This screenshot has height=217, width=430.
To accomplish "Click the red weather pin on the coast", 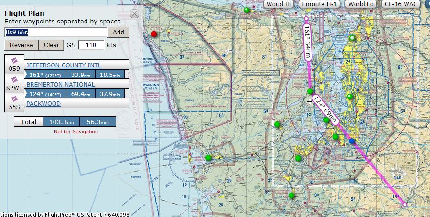I will 154,33.
